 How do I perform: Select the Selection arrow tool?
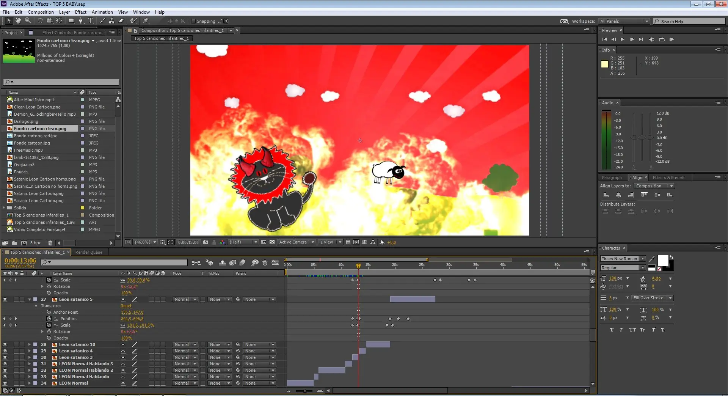8,21
